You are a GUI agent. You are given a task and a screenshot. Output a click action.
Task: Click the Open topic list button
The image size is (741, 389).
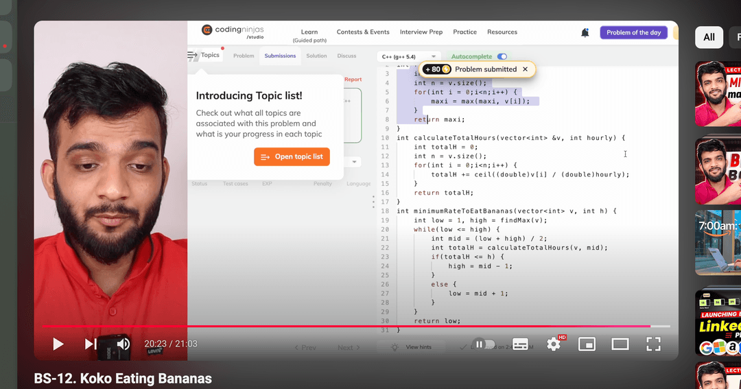click(x=292, y=156)
